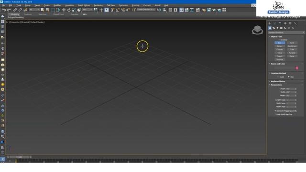Open the Animation menu

pos(69,5)
